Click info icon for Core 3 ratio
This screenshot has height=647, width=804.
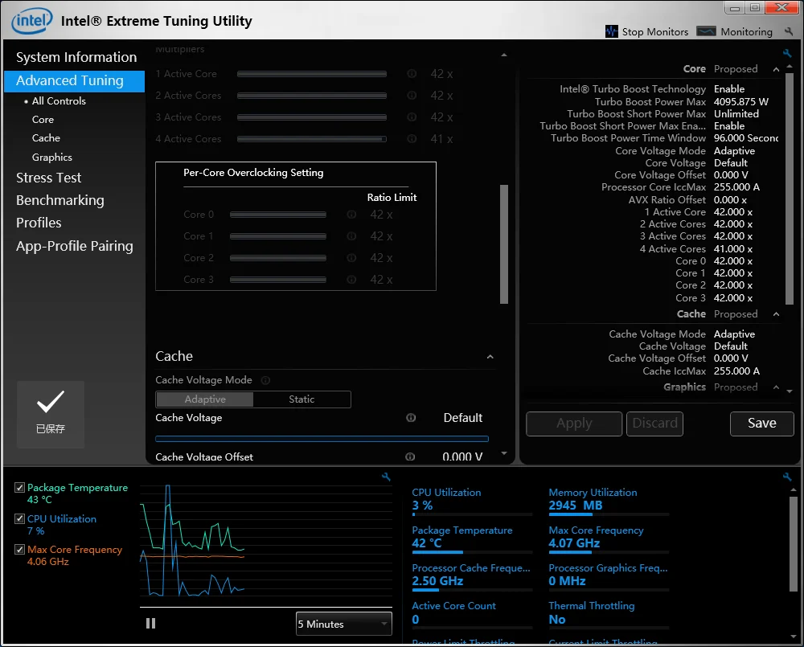pyautogui.click(x=351, y=280)
